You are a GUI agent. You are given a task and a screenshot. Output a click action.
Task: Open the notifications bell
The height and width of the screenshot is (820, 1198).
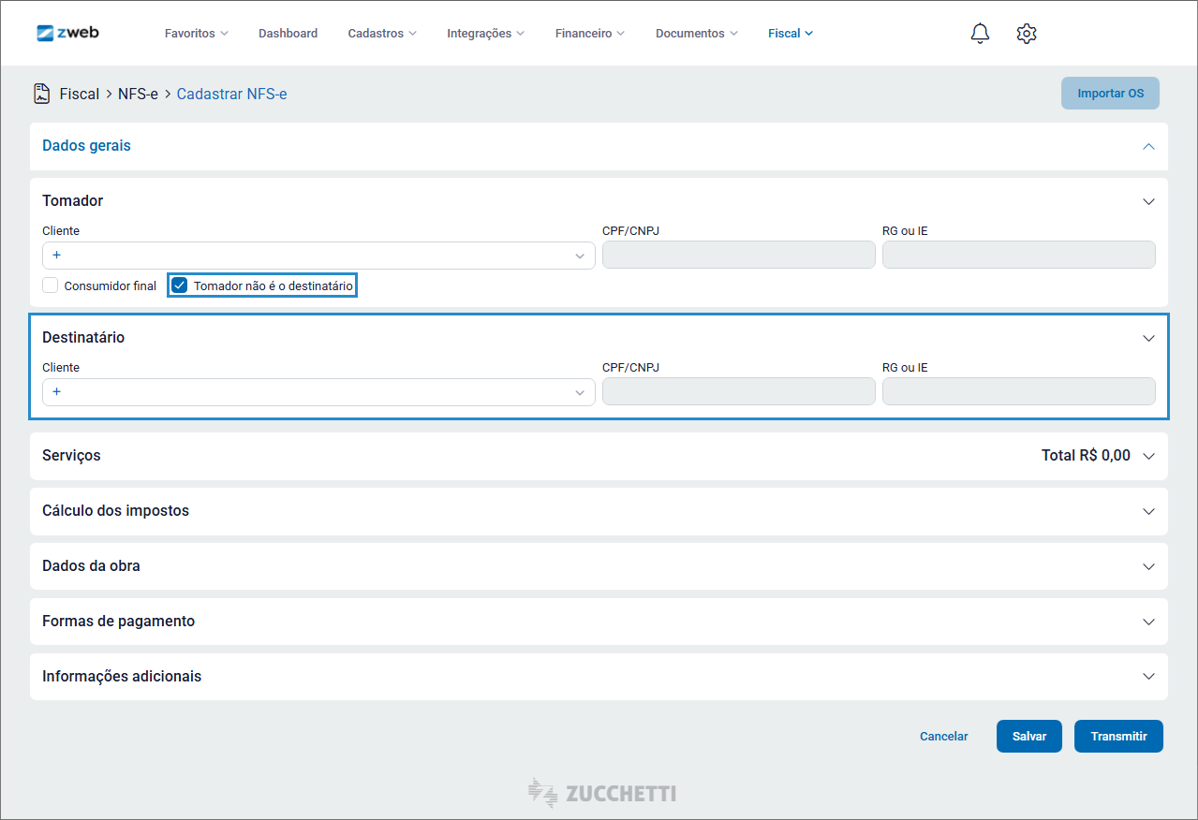pos(980,34)
